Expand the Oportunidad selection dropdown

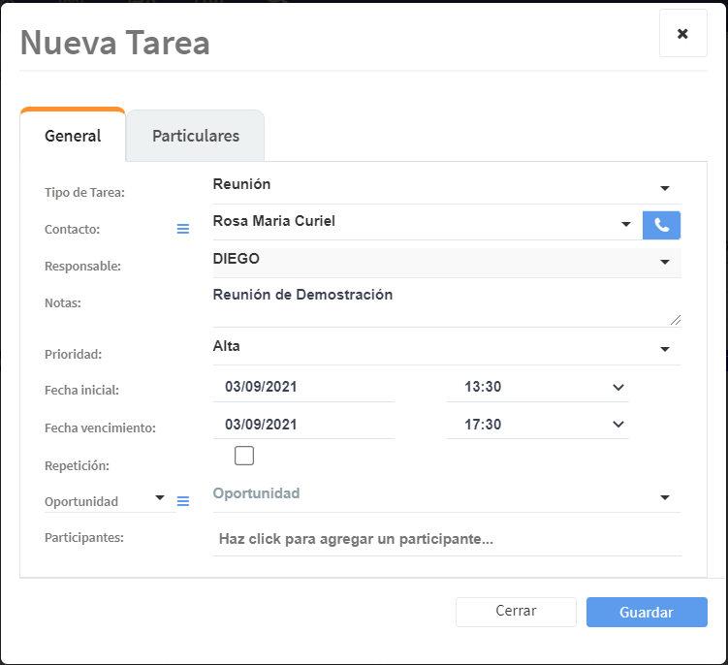pos(665,497)
